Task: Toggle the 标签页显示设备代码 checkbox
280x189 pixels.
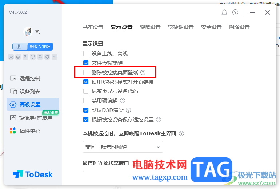Action: pyautogui.click(x=86, y=91)
